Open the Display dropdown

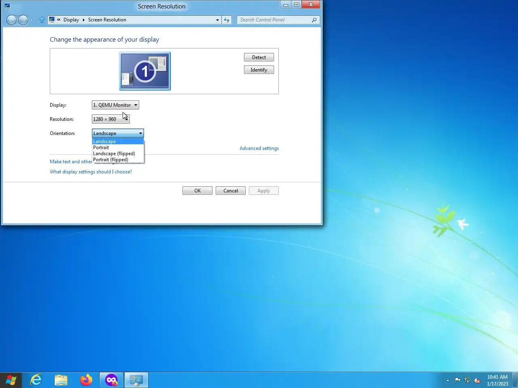coord(115,105)
